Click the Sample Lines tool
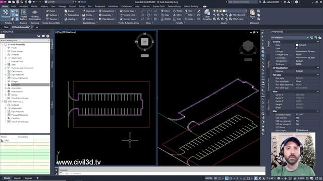Screen dimensions: 323x181 click(128, 15)
